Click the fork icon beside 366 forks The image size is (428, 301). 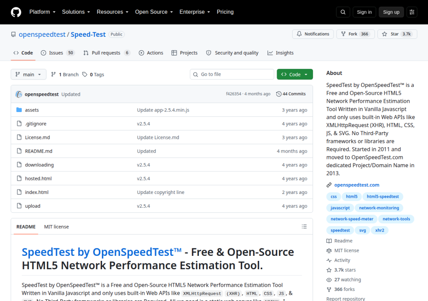(x=329, y=289)
